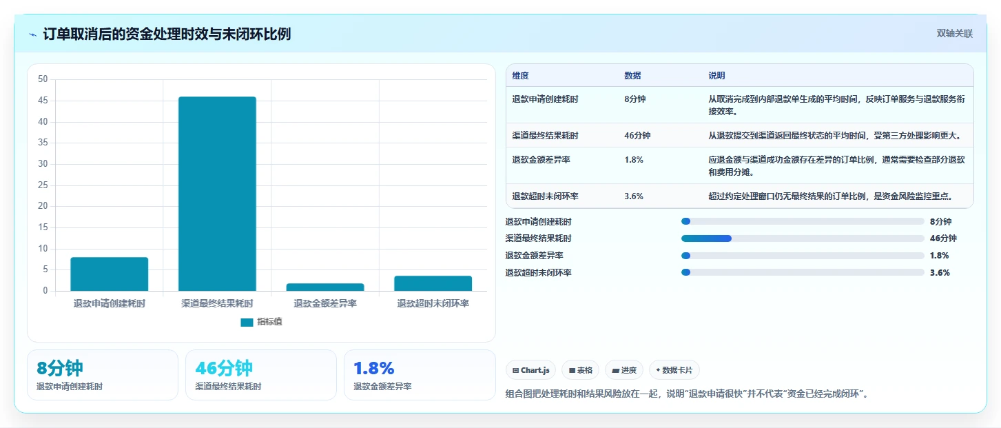1001x428 pixels.
Task: Open the 46分钟 data card
Action: pos(261,375)
